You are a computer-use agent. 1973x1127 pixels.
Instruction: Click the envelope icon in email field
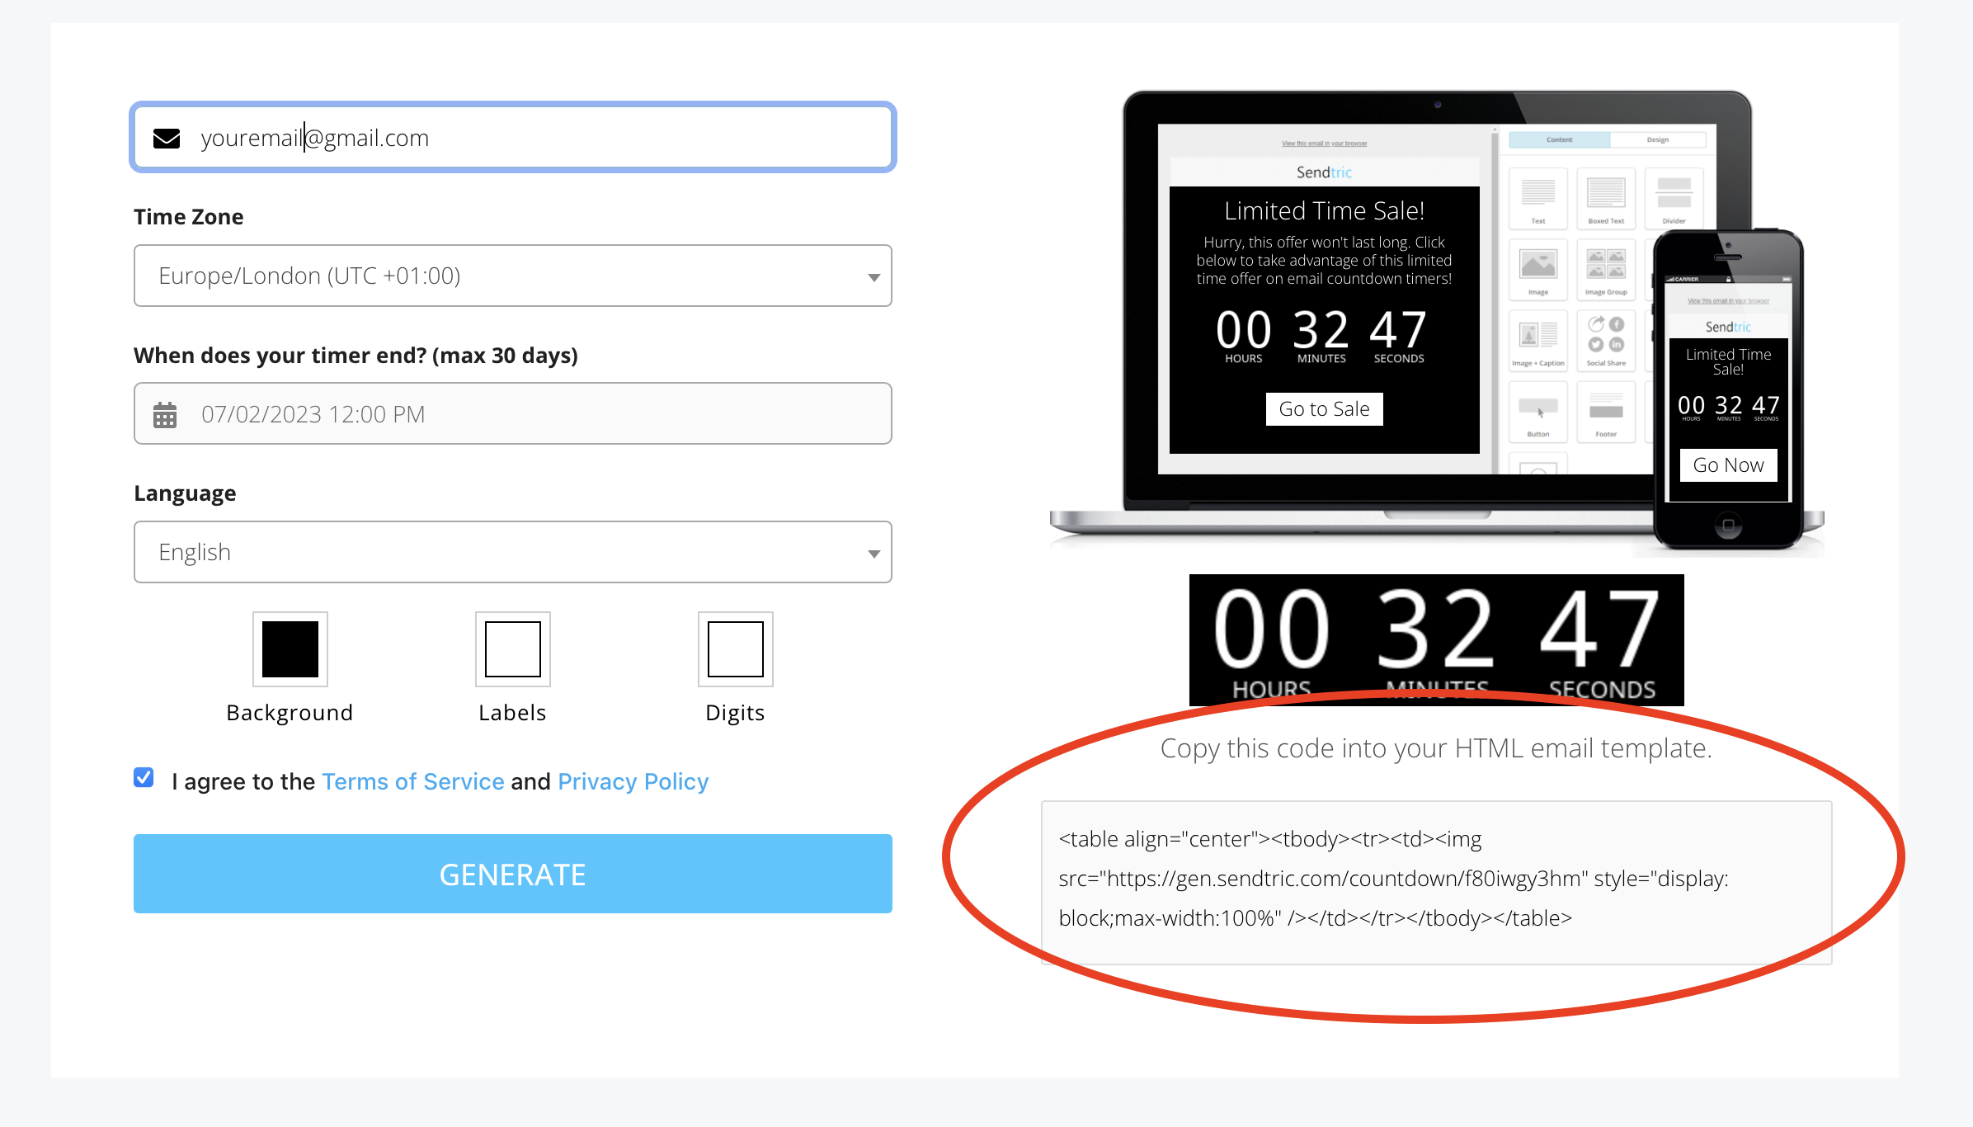pos(167,138)
